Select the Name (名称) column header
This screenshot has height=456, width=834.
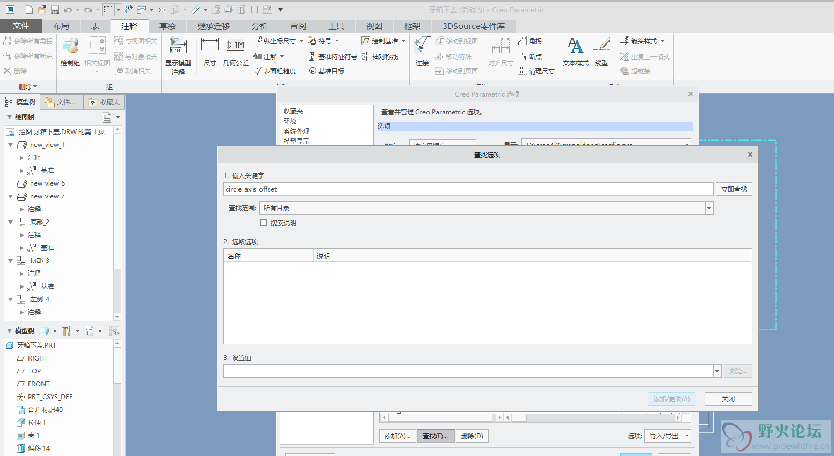coord(269,256)
